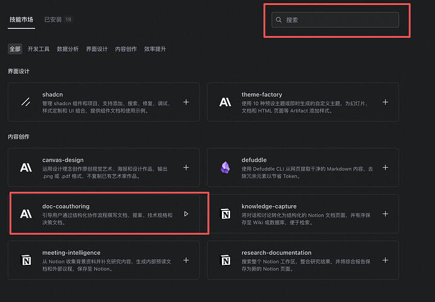
Task: Add the theme-factory skill with plus icon
Action: click(x=385, y=102)
